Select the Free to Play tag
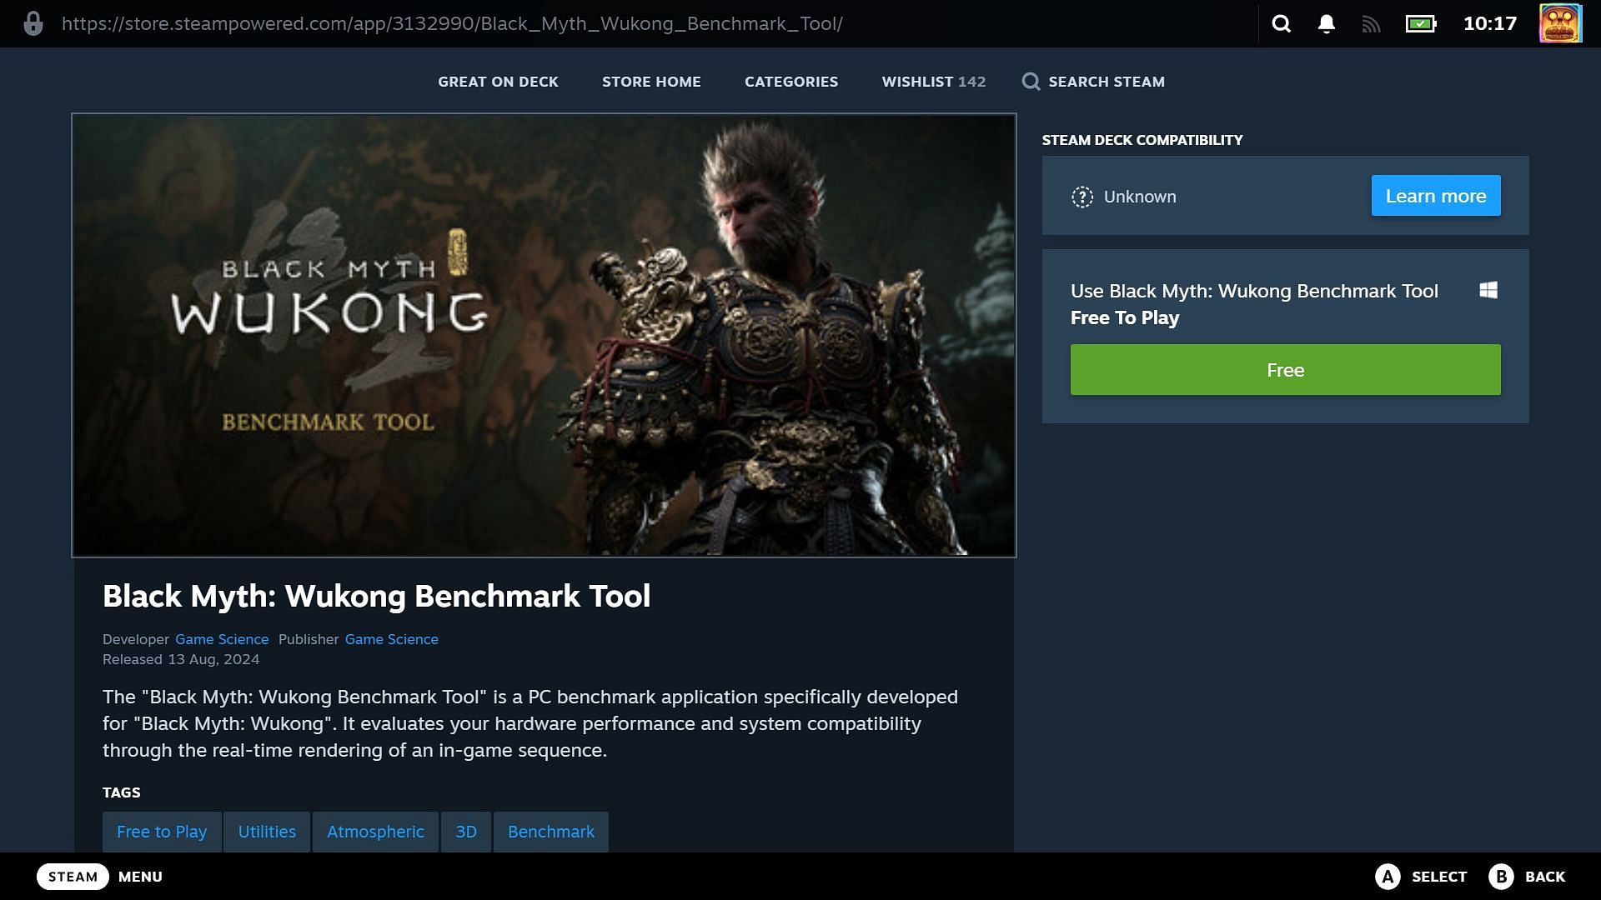Image resolution: width=1601 pixels, height=900 pixels. 162,832
